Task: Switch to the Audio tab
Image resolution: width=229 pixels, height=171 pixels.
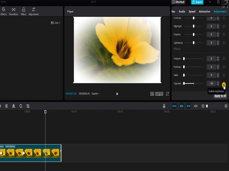Action: (x=181, y=12)
